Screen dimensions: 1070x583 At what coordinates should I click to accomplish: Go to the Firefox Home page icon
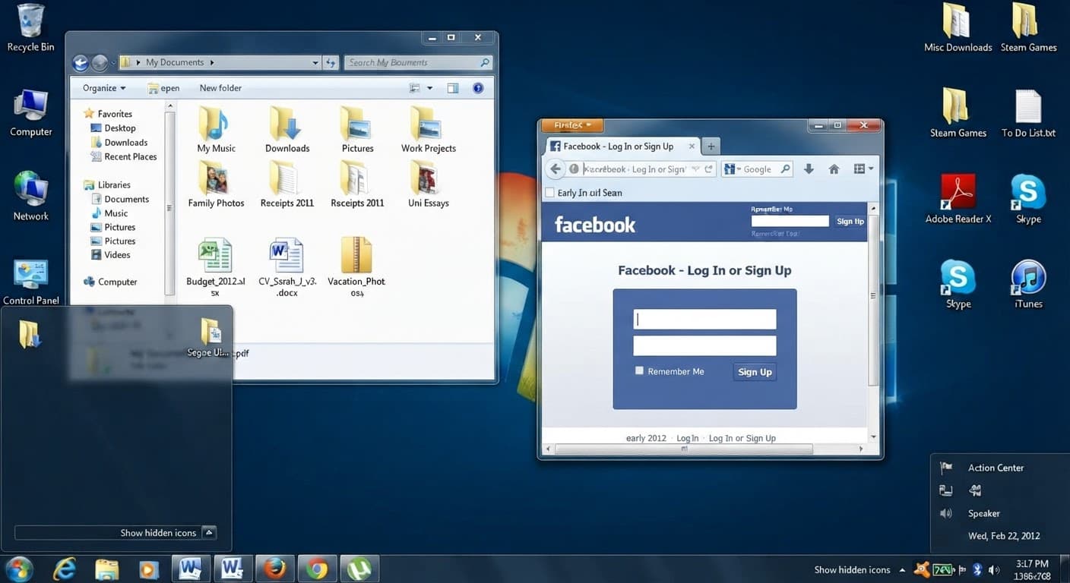click(x=834, y=169)
